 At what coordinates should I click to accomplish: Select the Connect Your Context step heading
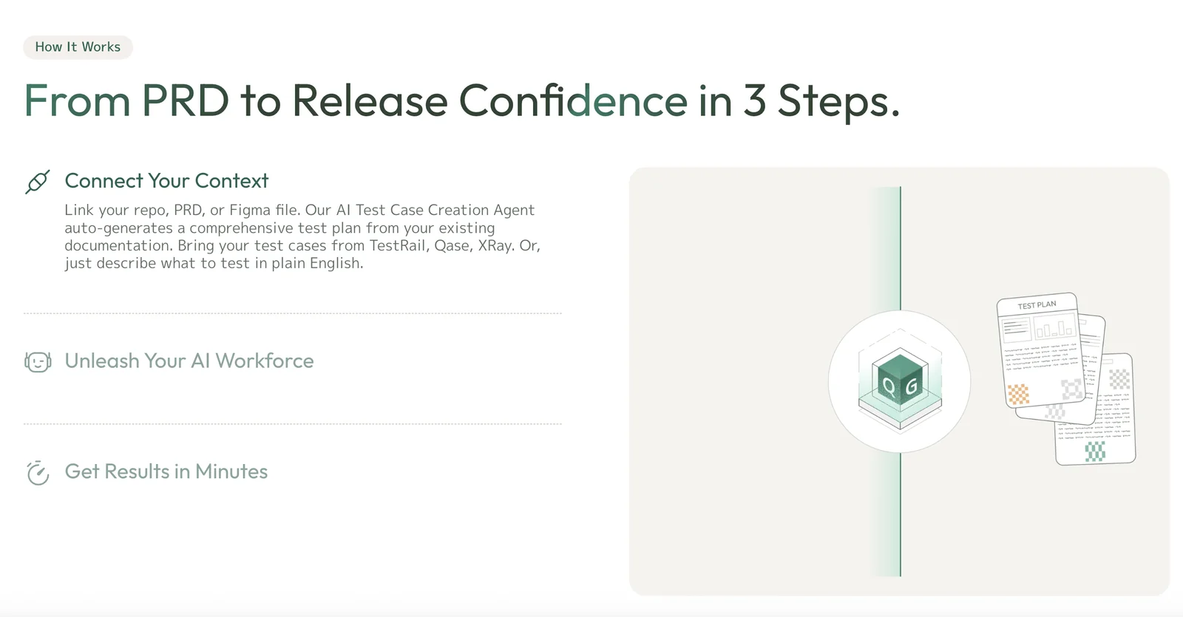166,181
